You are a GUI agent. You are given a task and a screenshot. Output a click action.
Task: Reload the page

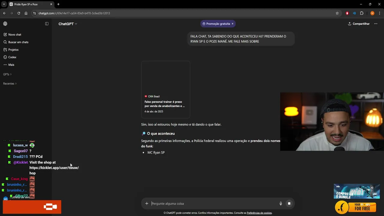(19, 13)
